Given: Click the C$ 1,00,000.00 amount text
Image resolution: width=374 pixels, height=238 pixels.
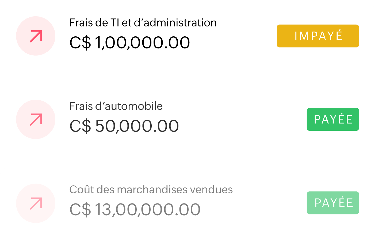Looking at the screenshot, I should tap(129, 42).
